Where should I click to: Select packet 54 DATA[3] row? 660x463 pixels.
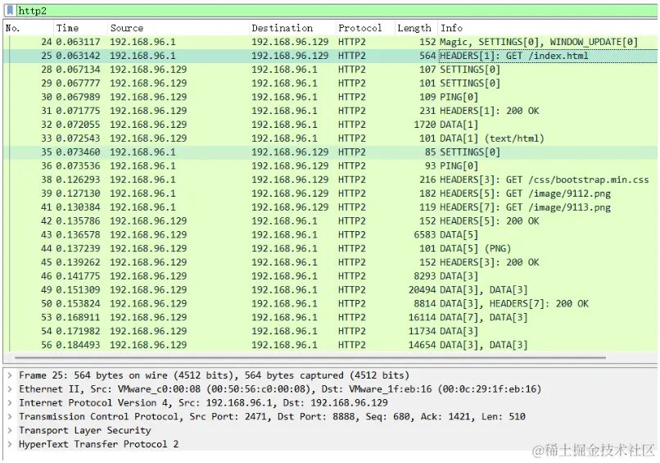[330, 331]
